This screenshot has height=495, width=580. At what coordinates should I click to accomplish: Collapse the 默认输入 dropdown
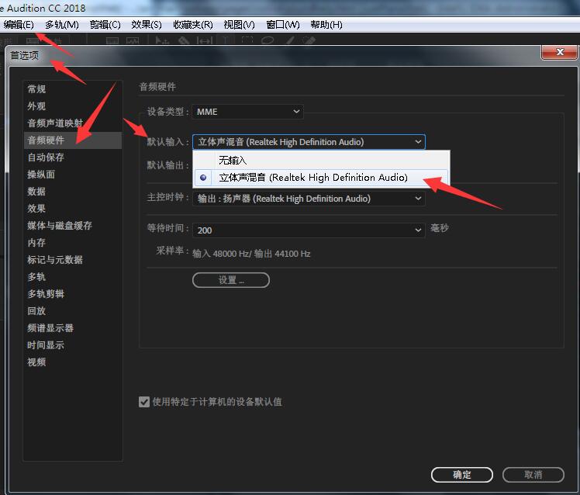click(x=309, y=142)
